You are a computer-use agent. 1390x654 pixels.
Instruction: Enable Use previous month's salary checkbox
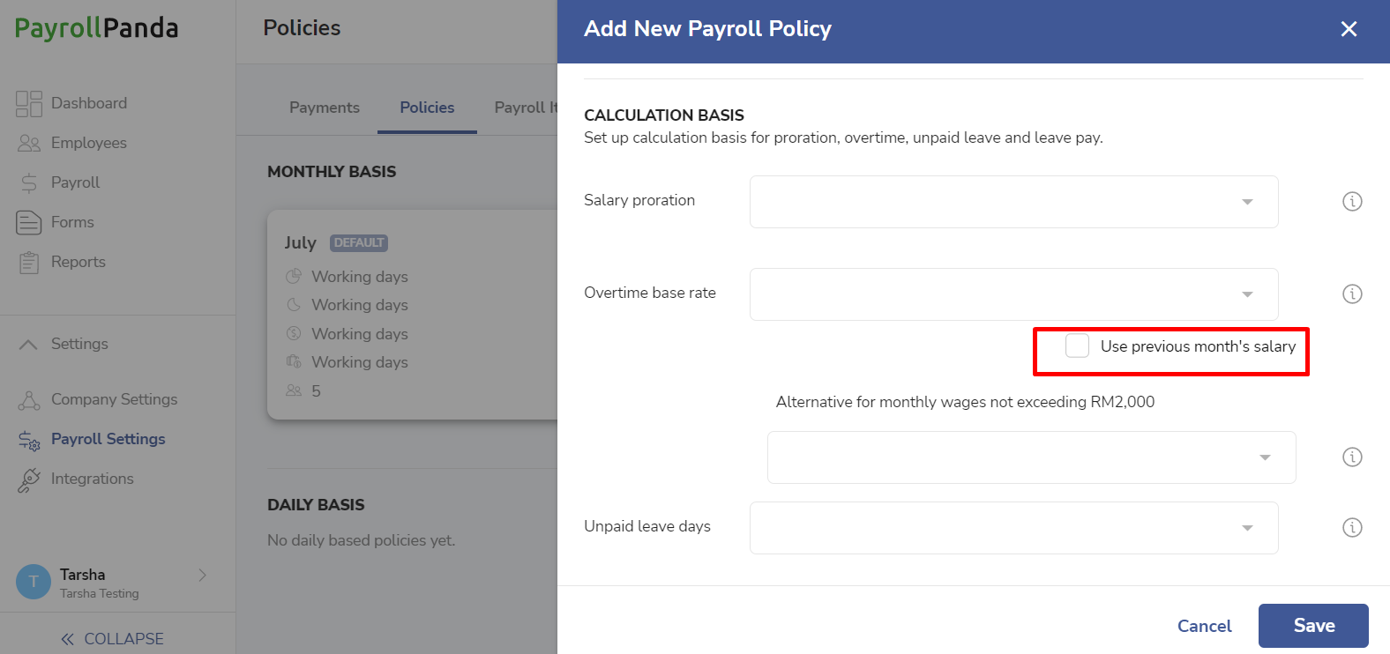click(1077, 346)
